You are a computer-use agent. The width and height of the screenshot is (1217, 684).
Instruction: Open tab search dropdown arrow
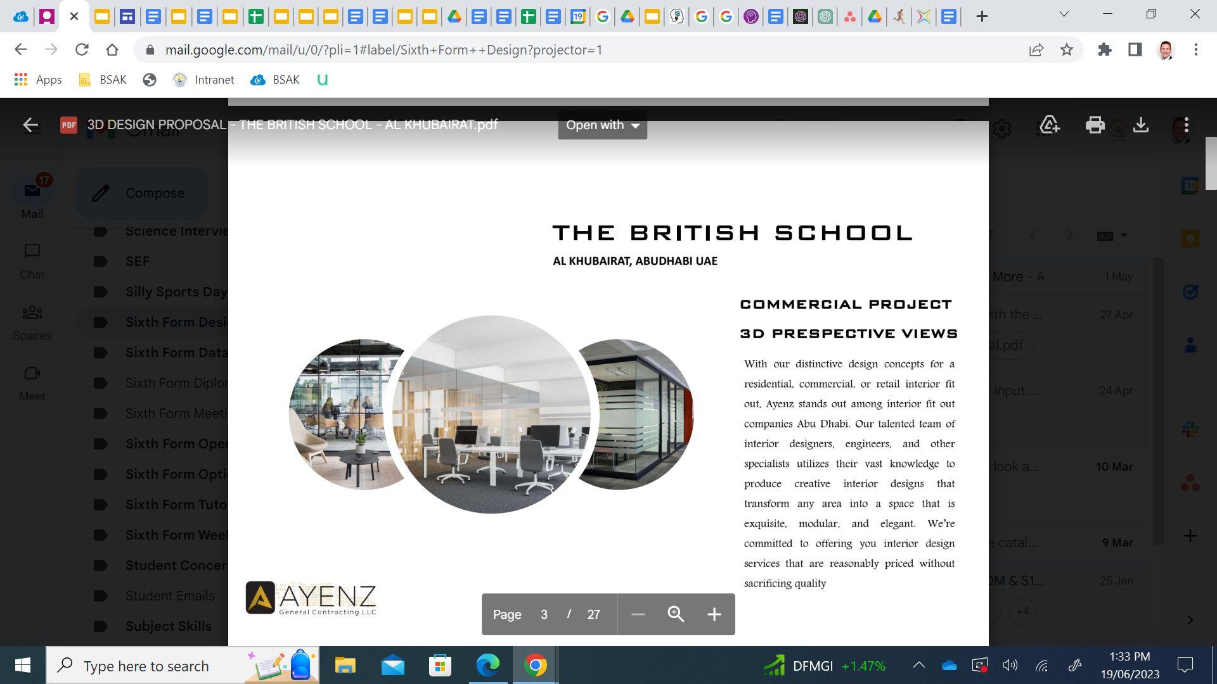(1064, 14)
